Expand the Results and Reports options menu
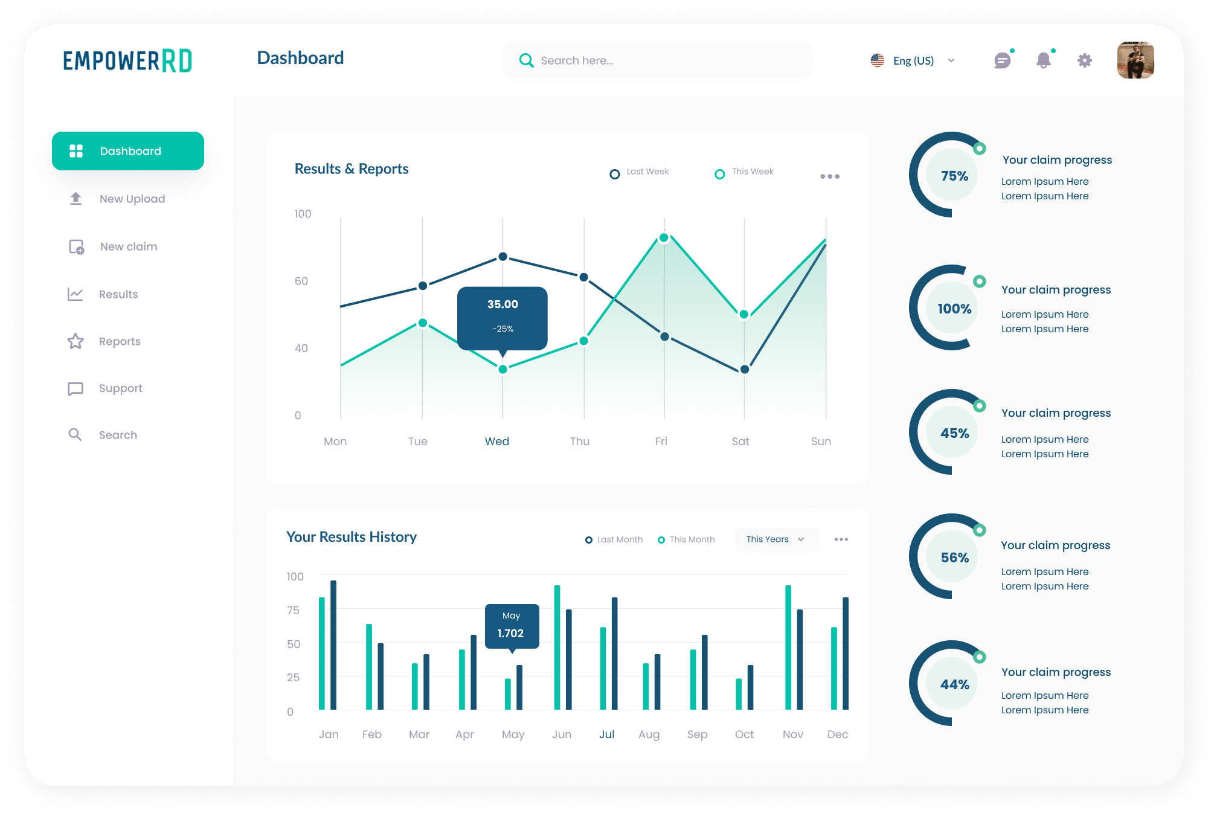Viewport: 1214px width, 816px height. (830, 176)
